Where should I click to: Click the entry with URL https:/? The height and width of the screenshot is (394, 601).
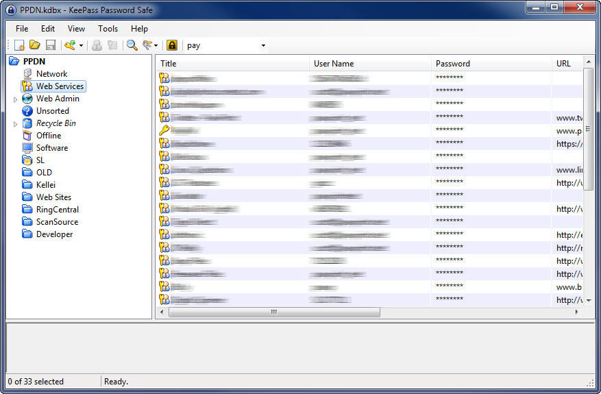(370, 143)
